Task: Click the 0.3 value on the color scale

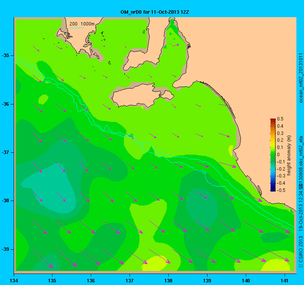Action: 280,133
